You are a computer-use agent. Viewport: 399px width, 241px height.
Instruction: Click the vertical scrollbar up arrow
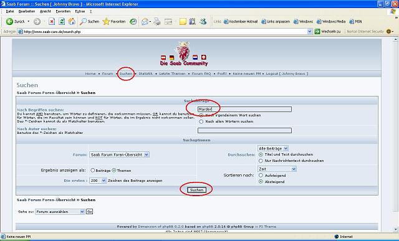point(396,39)
